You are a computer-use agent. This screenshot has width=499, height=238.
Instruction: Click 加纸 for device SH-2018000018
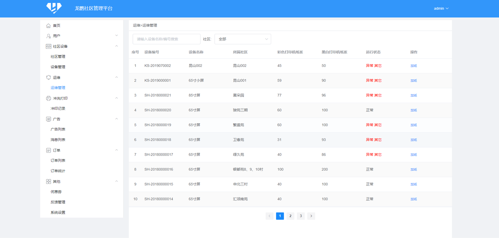(414, 140)
